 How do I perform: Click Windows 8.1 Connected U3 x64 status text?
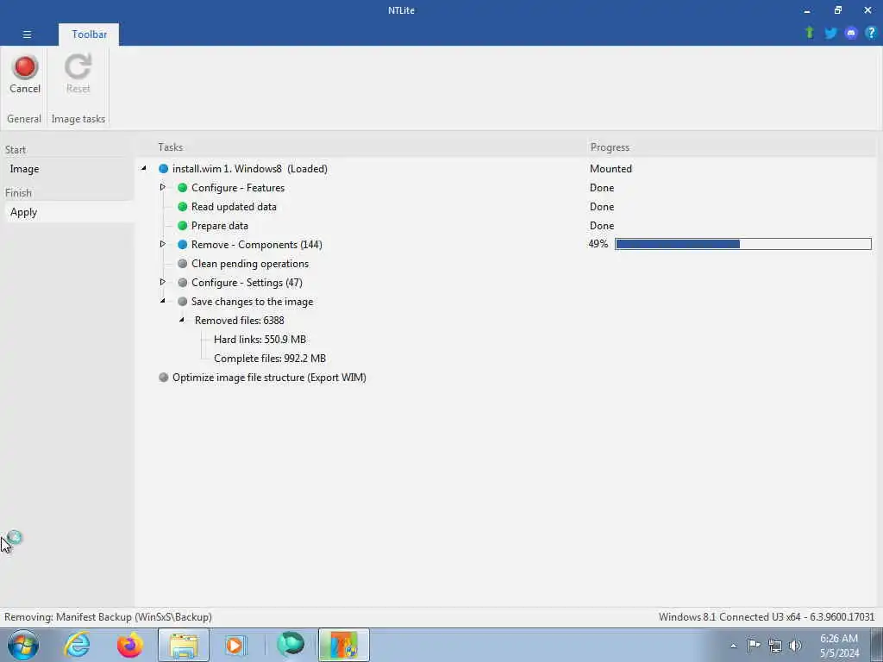click(x=767, y=617)
